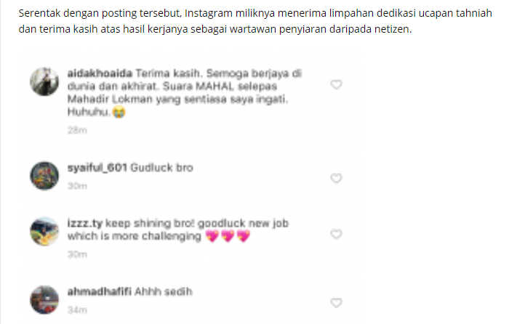This screenshot has width=525, height=324.
Task: Click the crying emoji after Huhuhu
Action: pos(119,112)
